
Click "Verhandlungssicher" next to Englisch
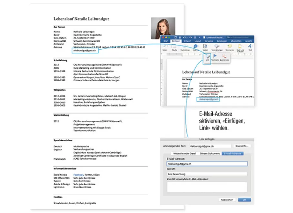84,149
